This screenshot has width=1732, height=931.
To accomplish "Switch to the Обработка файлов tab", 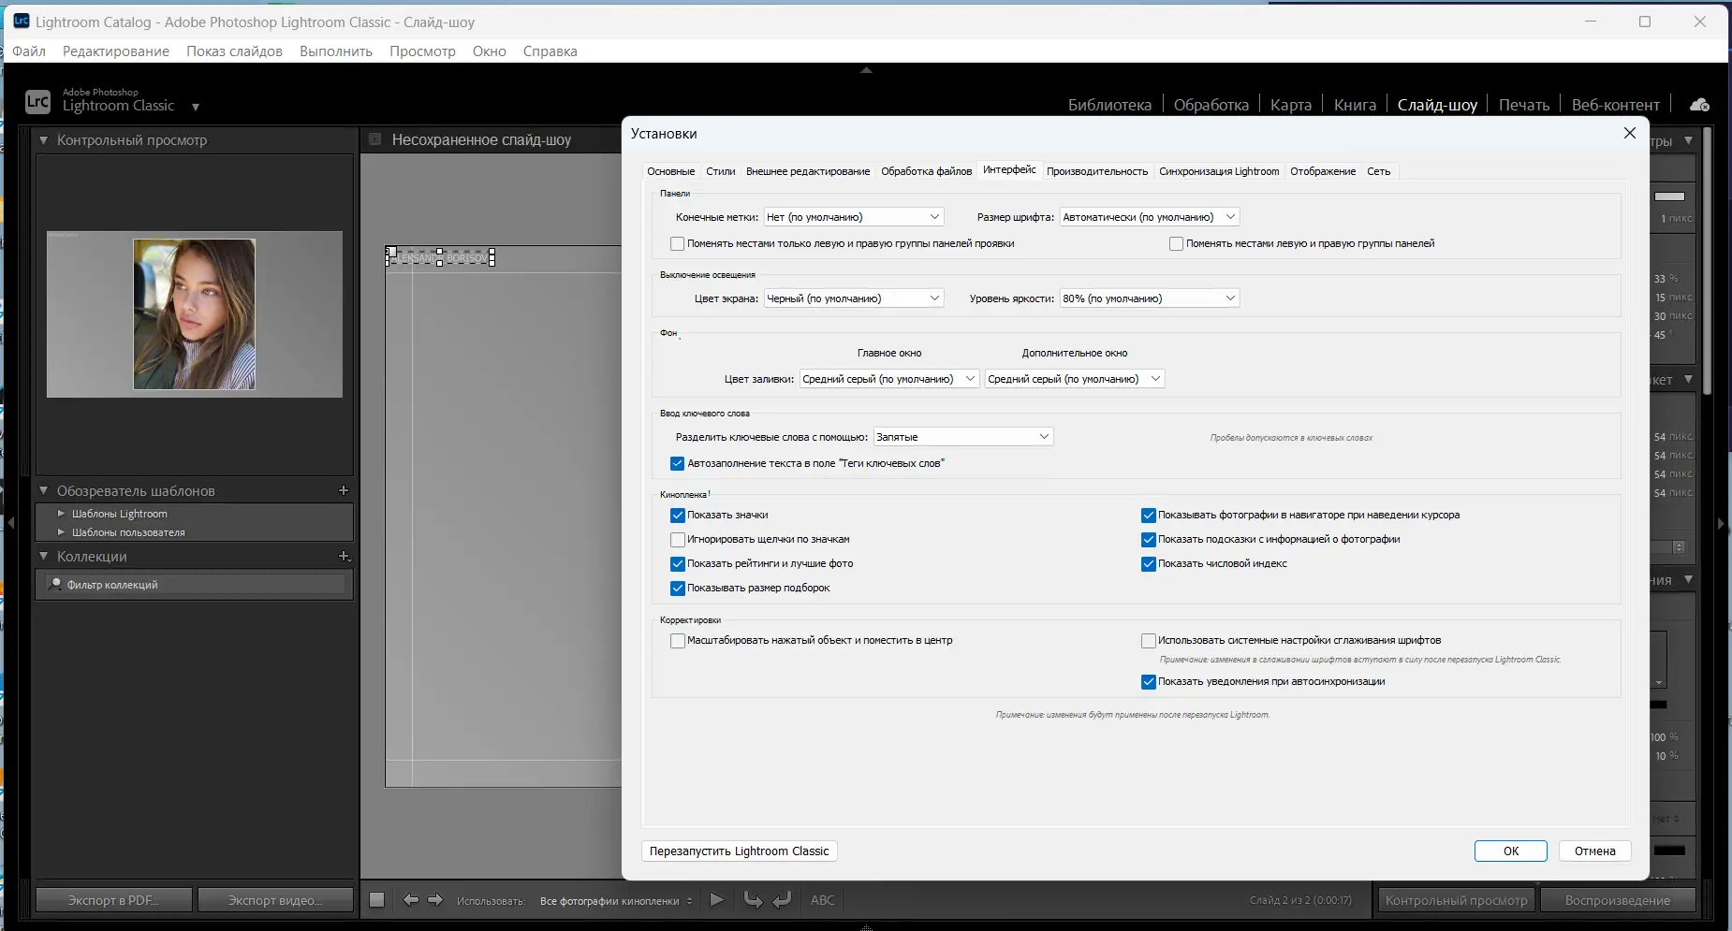I will click(x=927, y=171).
